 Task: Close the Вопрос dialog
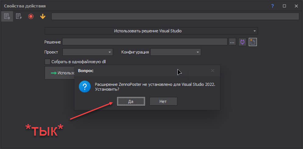213,71
